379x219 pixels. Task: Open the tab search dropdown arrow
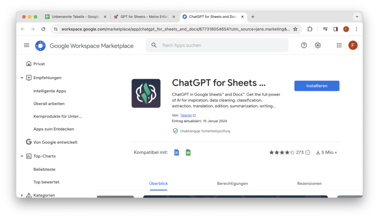tap(357, 17)
